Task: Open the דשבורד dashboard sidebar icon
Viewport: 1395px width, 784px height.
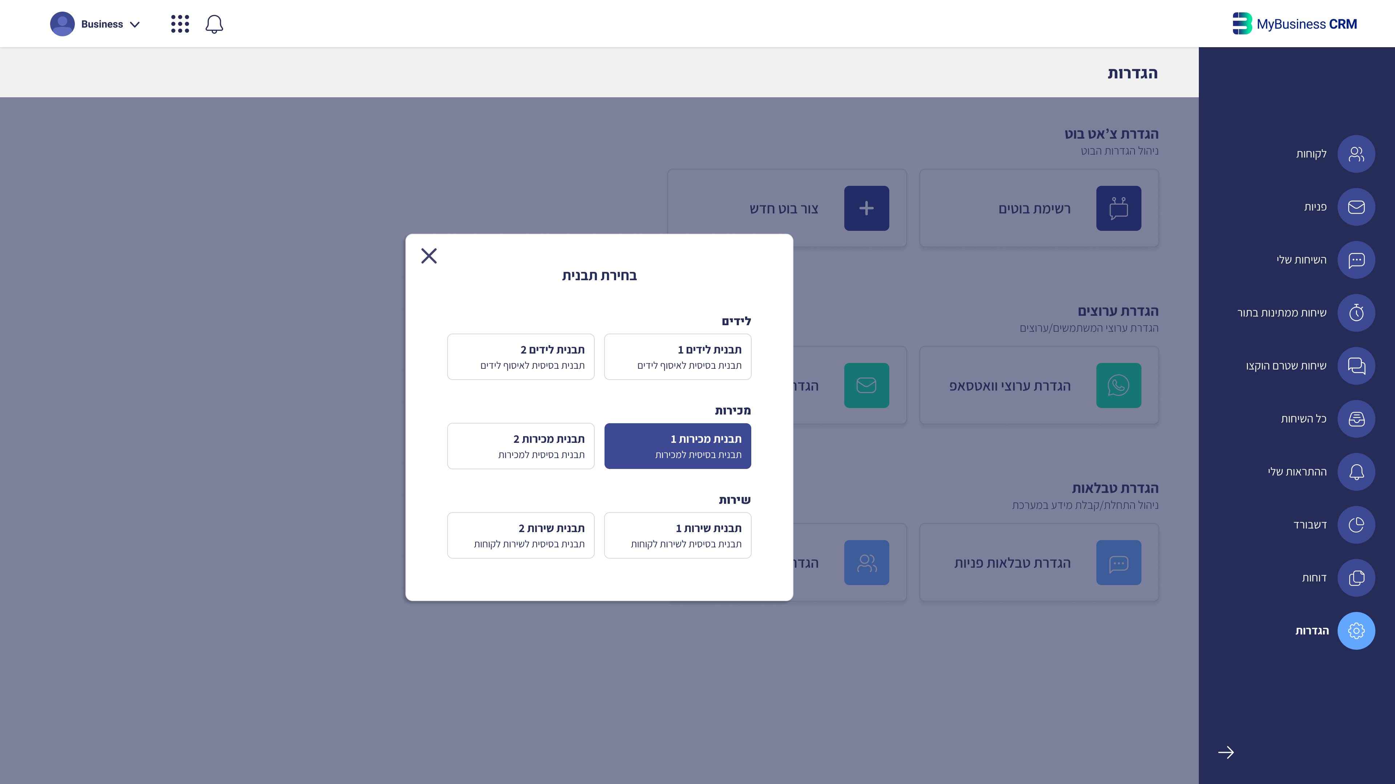Action: pyautogui.click(x=1355, y=525)
